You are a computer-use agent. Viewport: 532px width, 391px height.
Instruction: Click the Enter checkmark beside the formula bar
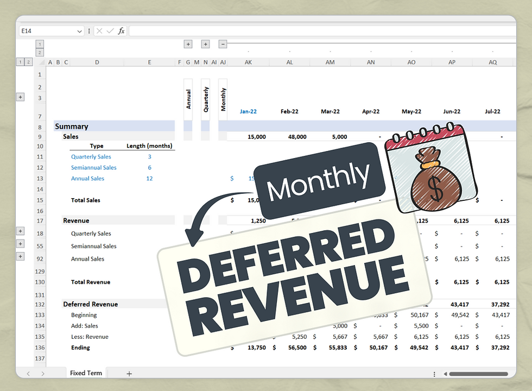pyautogui.click(x=109, y=31)
